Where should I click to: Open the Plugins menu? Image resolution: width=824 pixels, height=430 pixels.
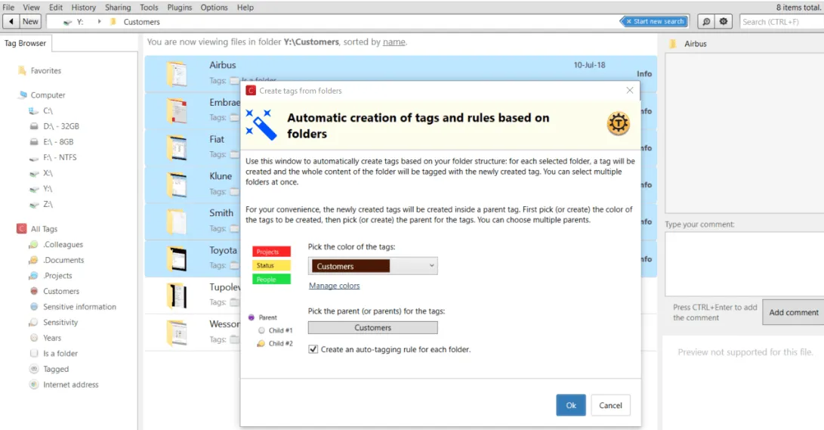point(180,8)
